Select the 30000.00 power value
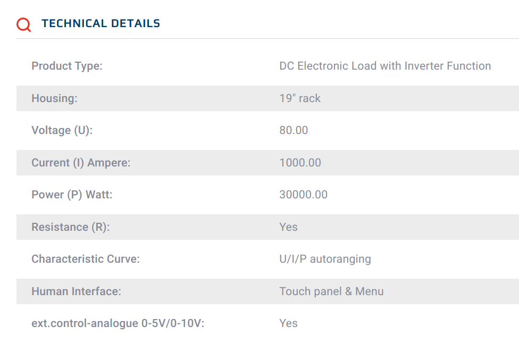The image size is (519, 343). pyautogui.click(x=304, y=194)
